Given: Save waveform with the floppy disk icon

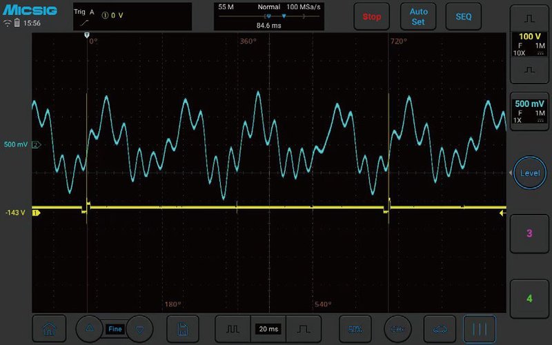Looking at the screenshot, I should point(183,329).
